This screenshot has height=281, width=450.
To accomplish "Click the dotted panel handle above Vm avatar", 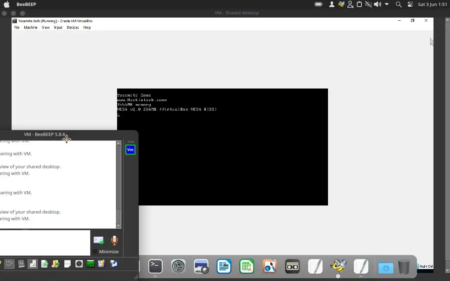I will coord(131,142).
